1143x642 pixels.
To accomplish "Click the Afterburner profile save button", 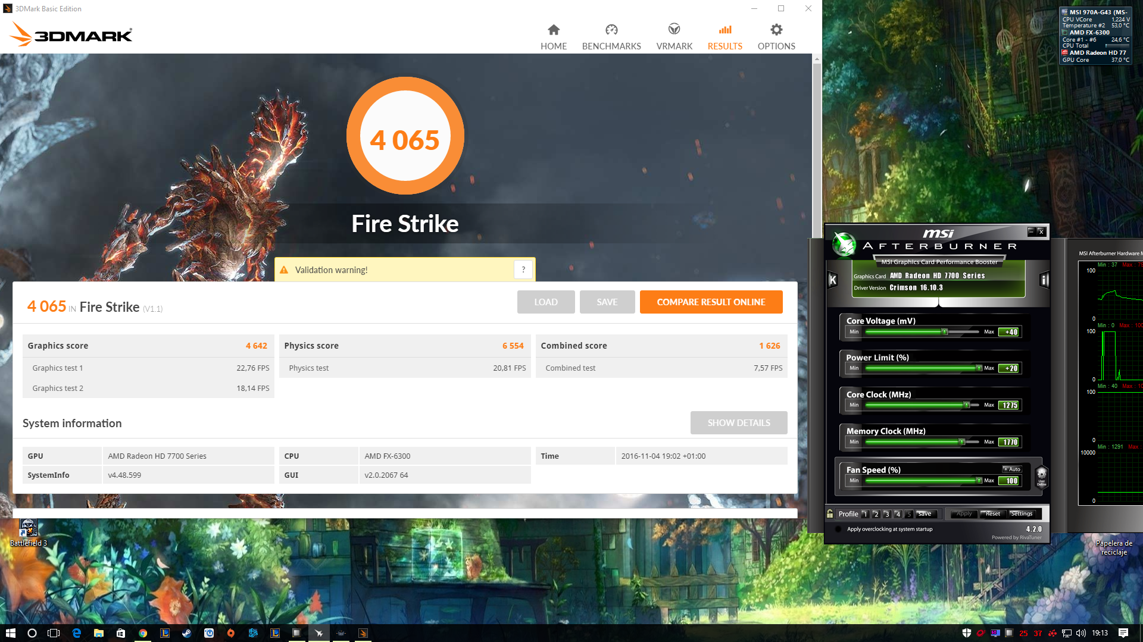I will (925, 514).
